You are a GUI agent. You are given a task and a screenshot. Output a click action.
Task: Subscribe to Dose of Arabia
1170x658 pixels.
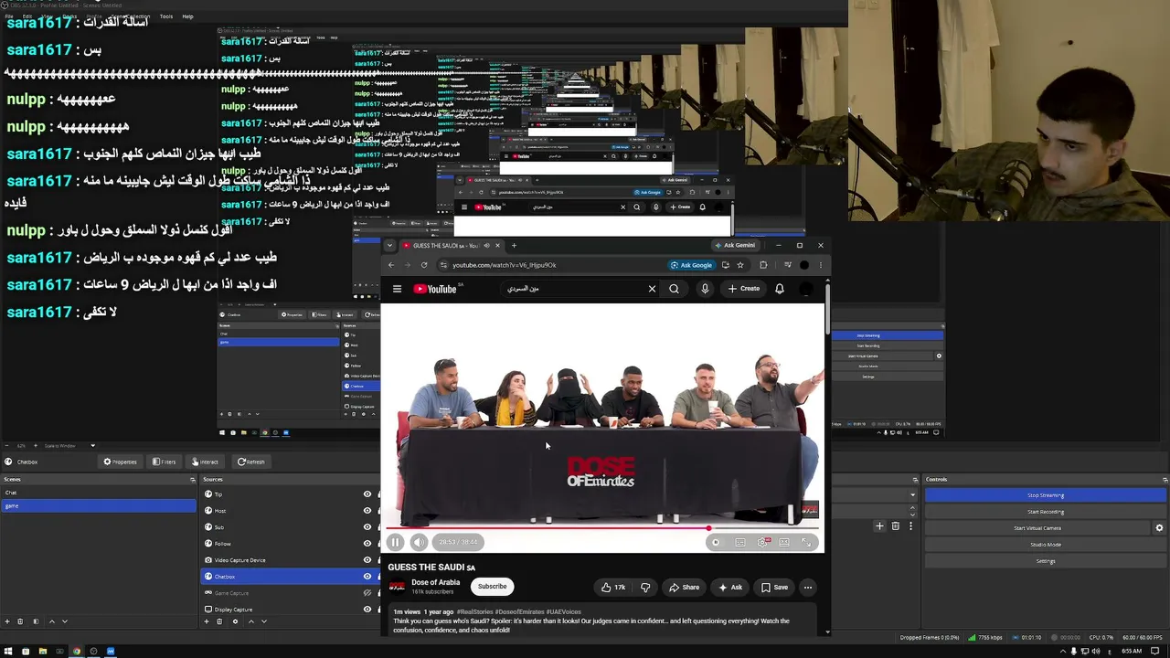click(492, 587)
